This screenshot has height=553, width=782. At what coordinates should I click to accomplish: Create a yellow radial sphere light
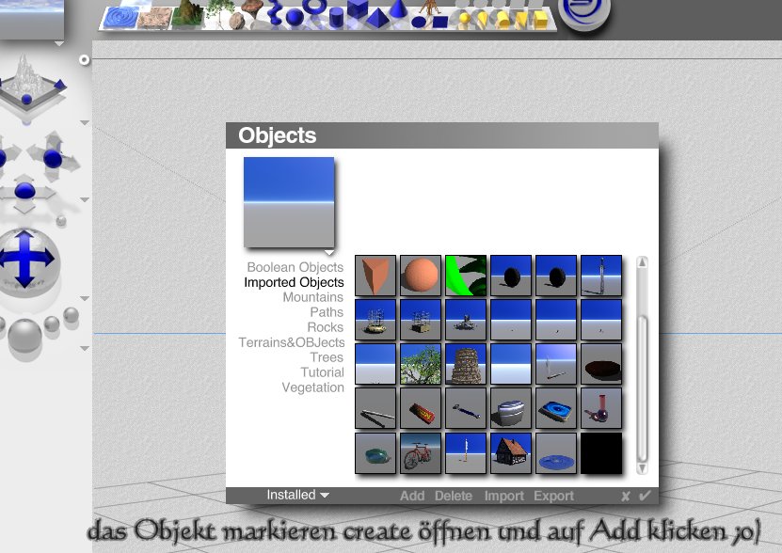464,20
